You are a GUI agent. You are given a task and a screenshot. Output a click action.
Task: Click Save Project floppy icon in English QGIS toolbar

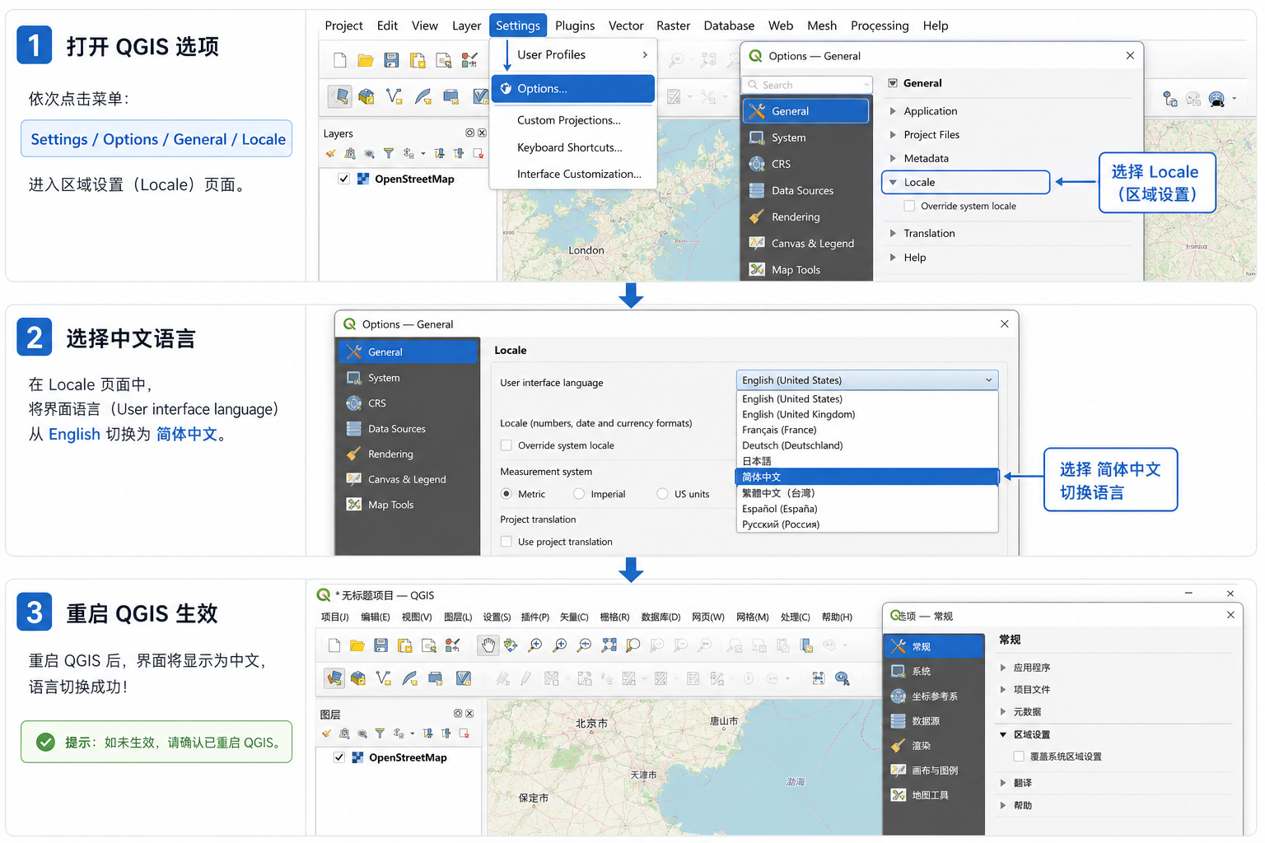pyautogui.click(x=391, y=60)
